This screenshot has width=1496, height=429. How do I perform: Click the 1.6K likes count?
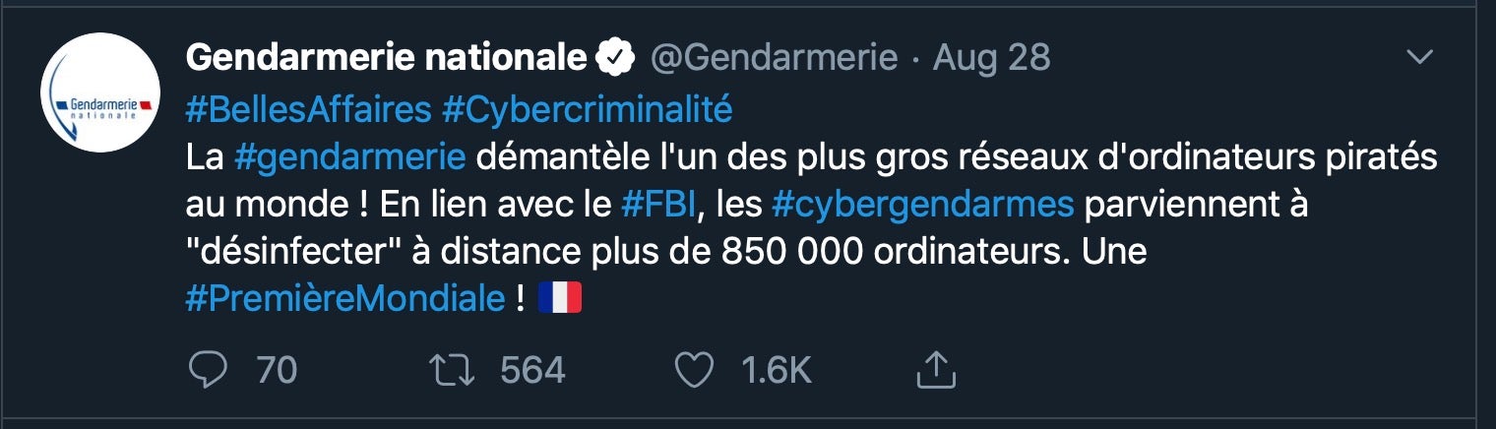[x=777, y=370]
